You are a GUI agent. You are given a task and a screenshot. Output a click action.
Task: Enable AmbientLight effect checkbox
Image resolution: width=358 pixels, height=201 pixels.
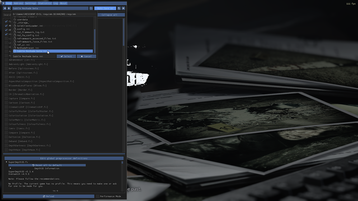[x=6, y=64]
